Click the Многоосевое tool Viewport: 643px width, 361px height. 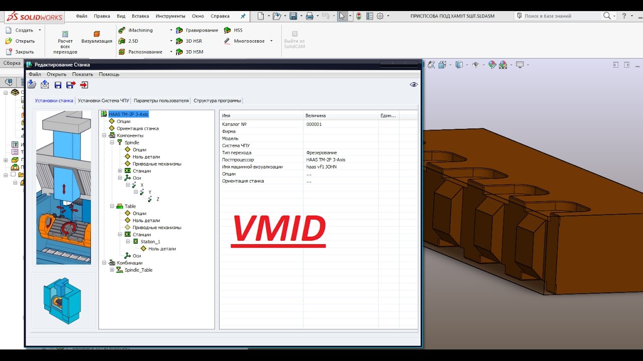[x=245, y=41]
